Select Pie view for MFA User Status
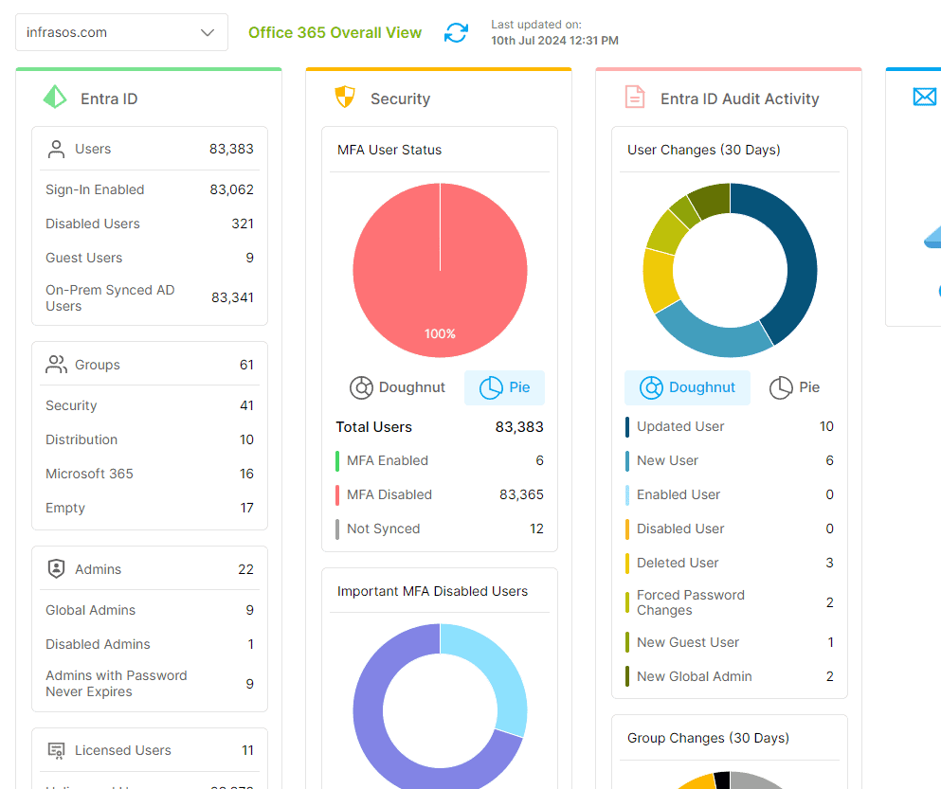This screenshot has width=941, height=789. tap(504, 387)
